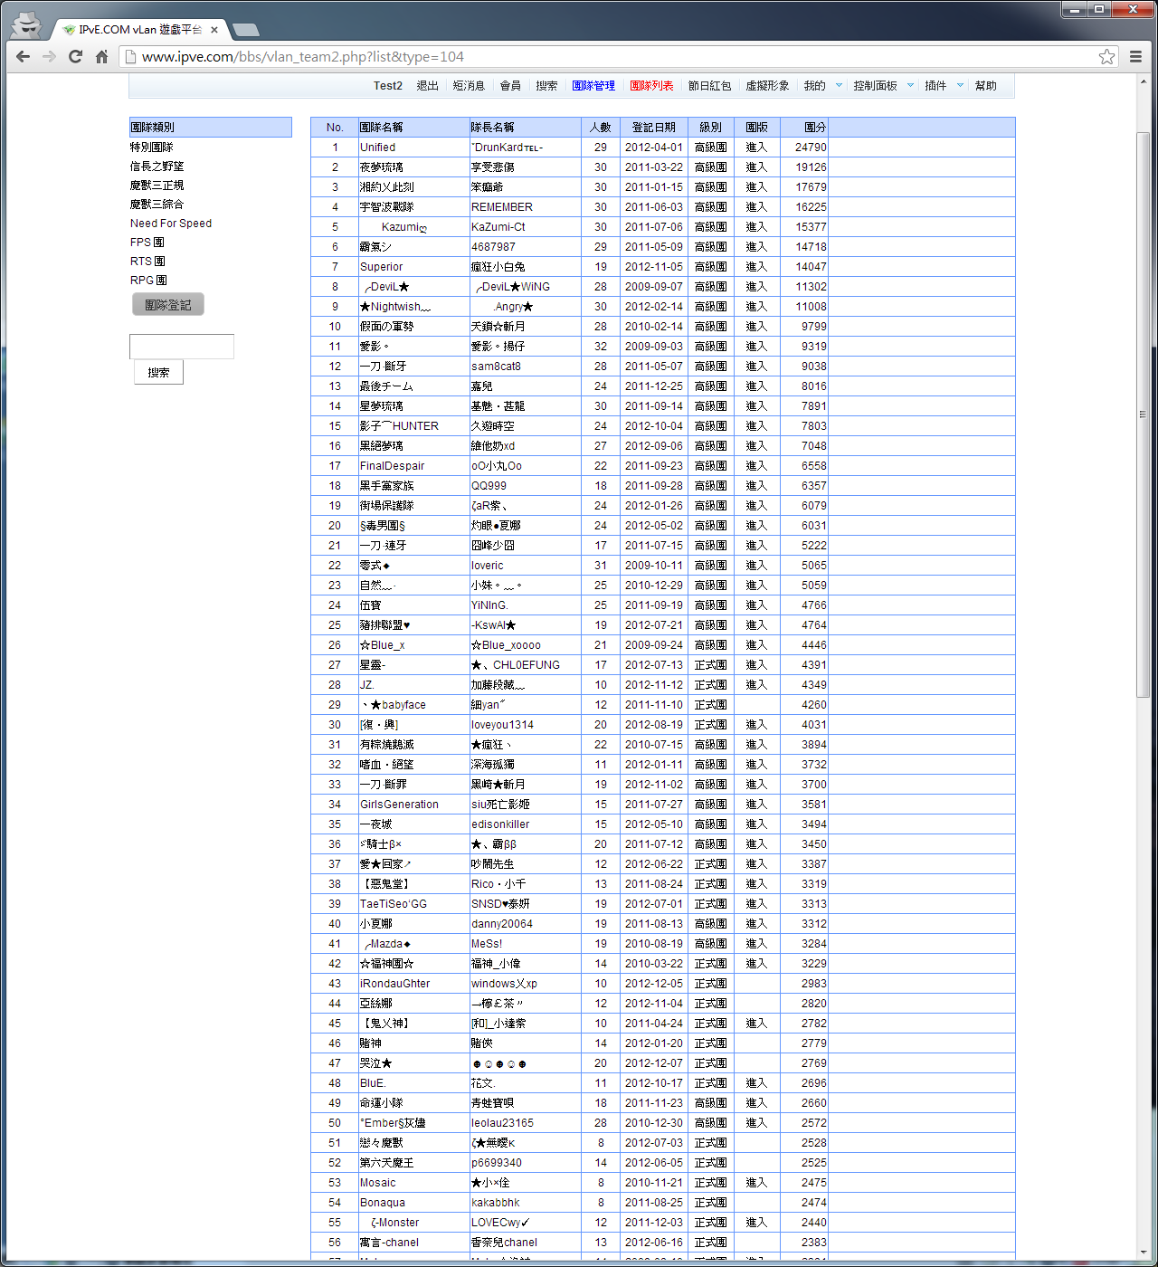1158x1267 pixels.
Task: Click the 登記日期 column header
Action: point(654,128)
